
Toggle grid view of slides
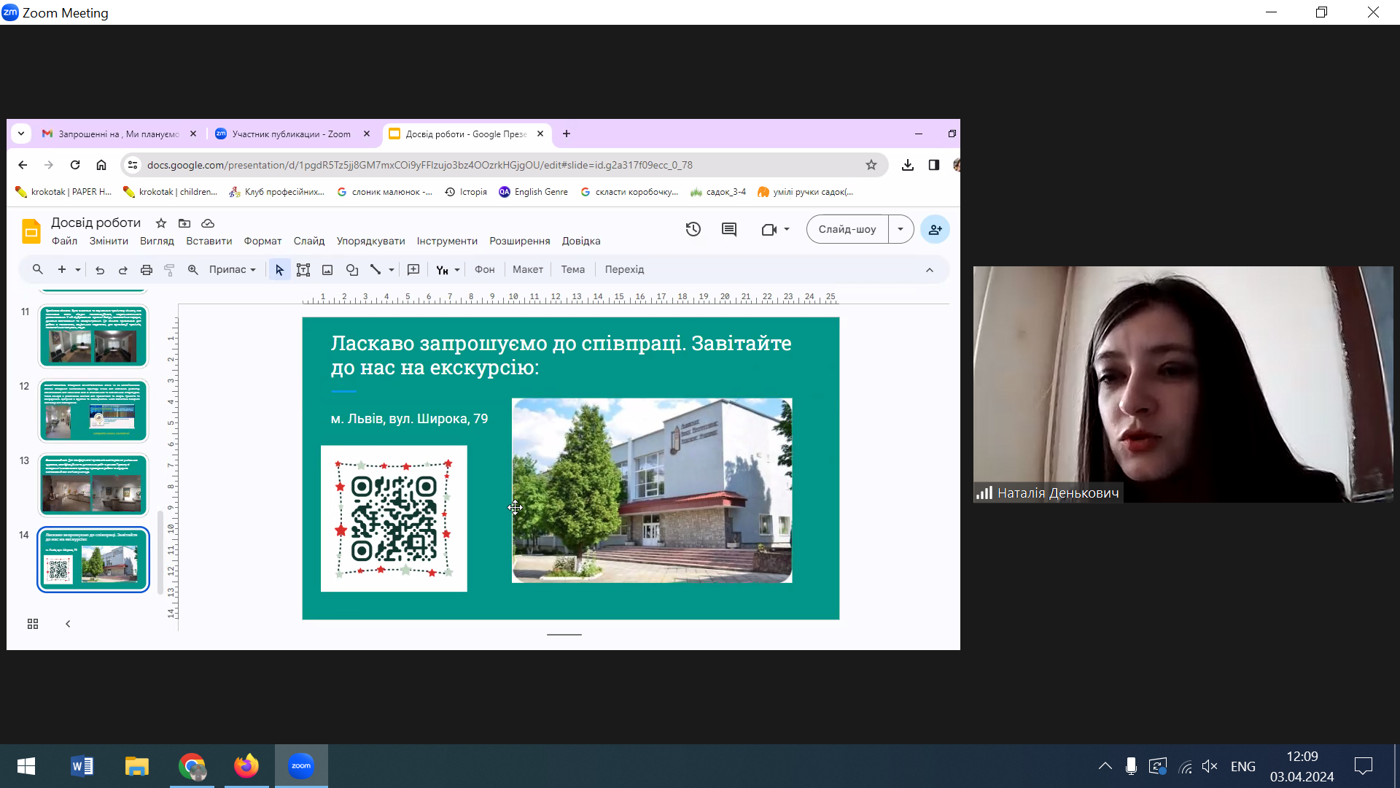point(33,624)
